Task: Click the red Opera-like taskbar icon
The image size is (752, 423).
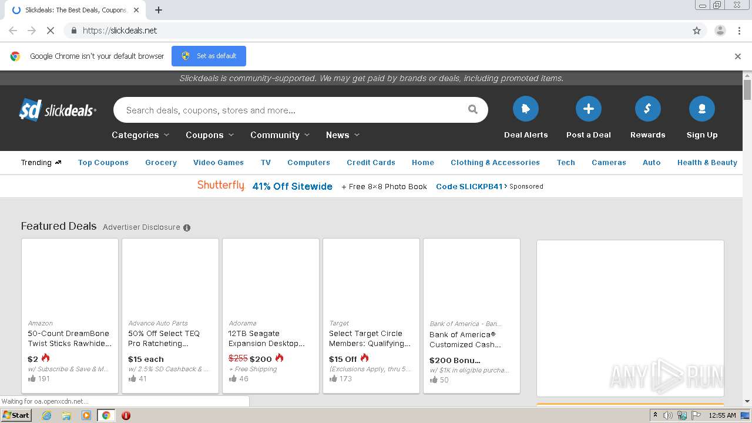Action: (x=126, y=415)
